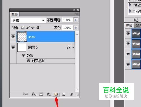Lock all with padlock icon
This screenshot has height=107, width=141.
38,27
